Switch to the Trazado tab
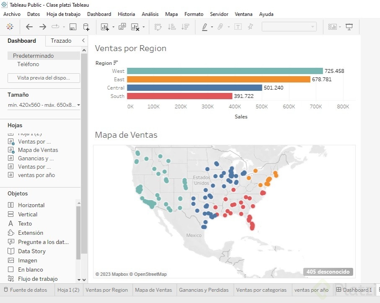The width and height of the screenshot is (380, 303). [x=61, y=41]
